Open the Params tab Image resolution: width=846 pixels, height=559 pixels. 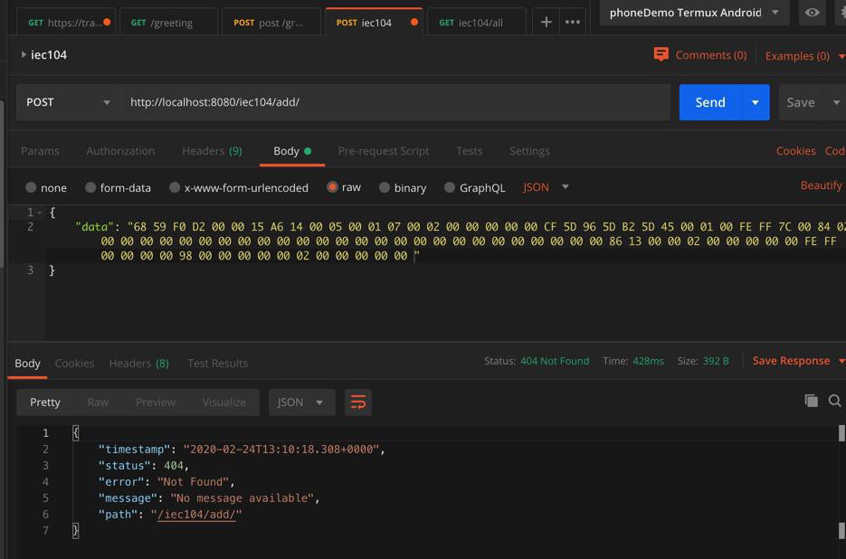[40, 151]
